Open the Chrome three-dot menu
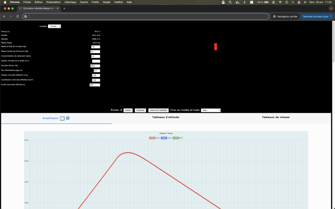This screenshot has height=209, width=335. tap(331, 16)
